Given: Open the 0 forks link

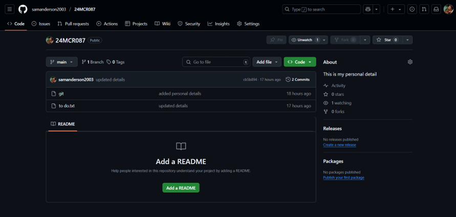Looking at the screenshot, I should [334, 111].
